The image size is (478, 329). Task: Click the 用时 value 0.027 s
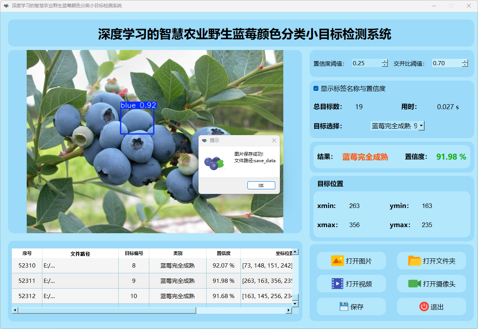pos(448,107)
